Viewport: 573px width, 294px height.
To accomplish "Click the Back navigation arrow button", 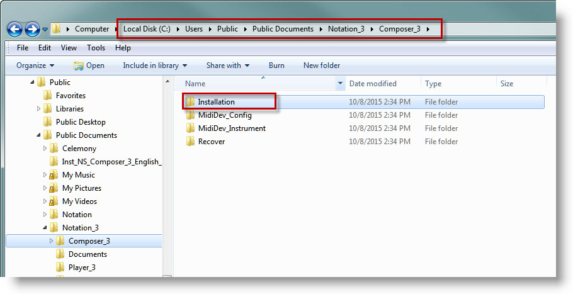I will click(x=14, y=29).
